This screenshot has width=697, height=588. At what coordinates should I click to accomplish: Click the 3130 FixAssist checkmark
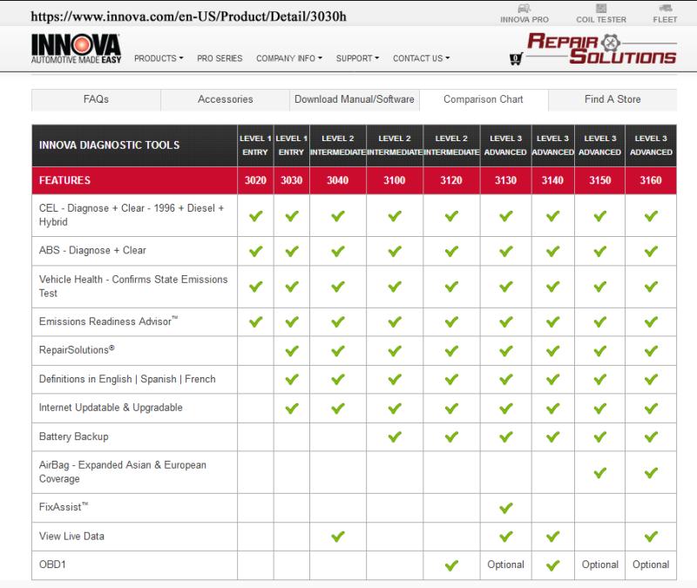click(506, 508)
